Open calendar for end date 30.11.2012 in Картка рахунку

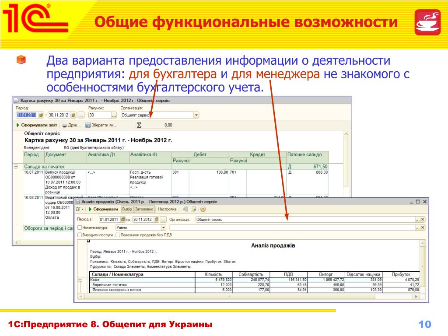(73, 115)
